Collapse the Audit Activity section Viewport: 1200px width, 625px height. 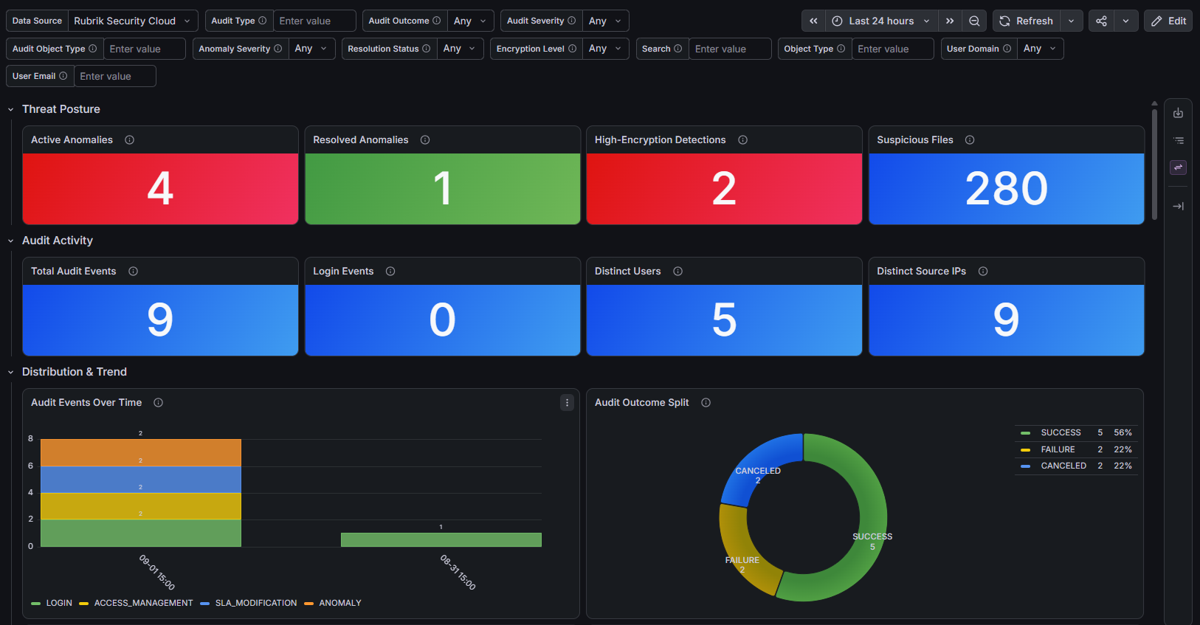click(11, 241)
